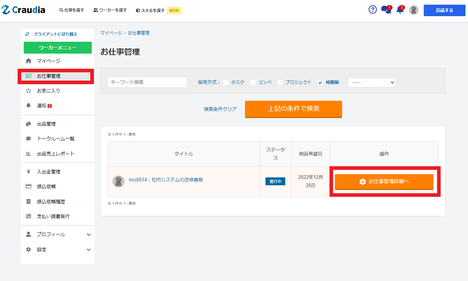Click the notification bell in header
Screen dimensions: 468x281
(400, 10)
